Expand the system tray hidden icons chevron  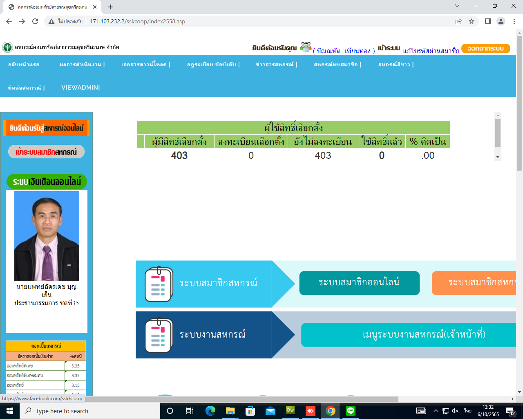click(x=436, y=411)
